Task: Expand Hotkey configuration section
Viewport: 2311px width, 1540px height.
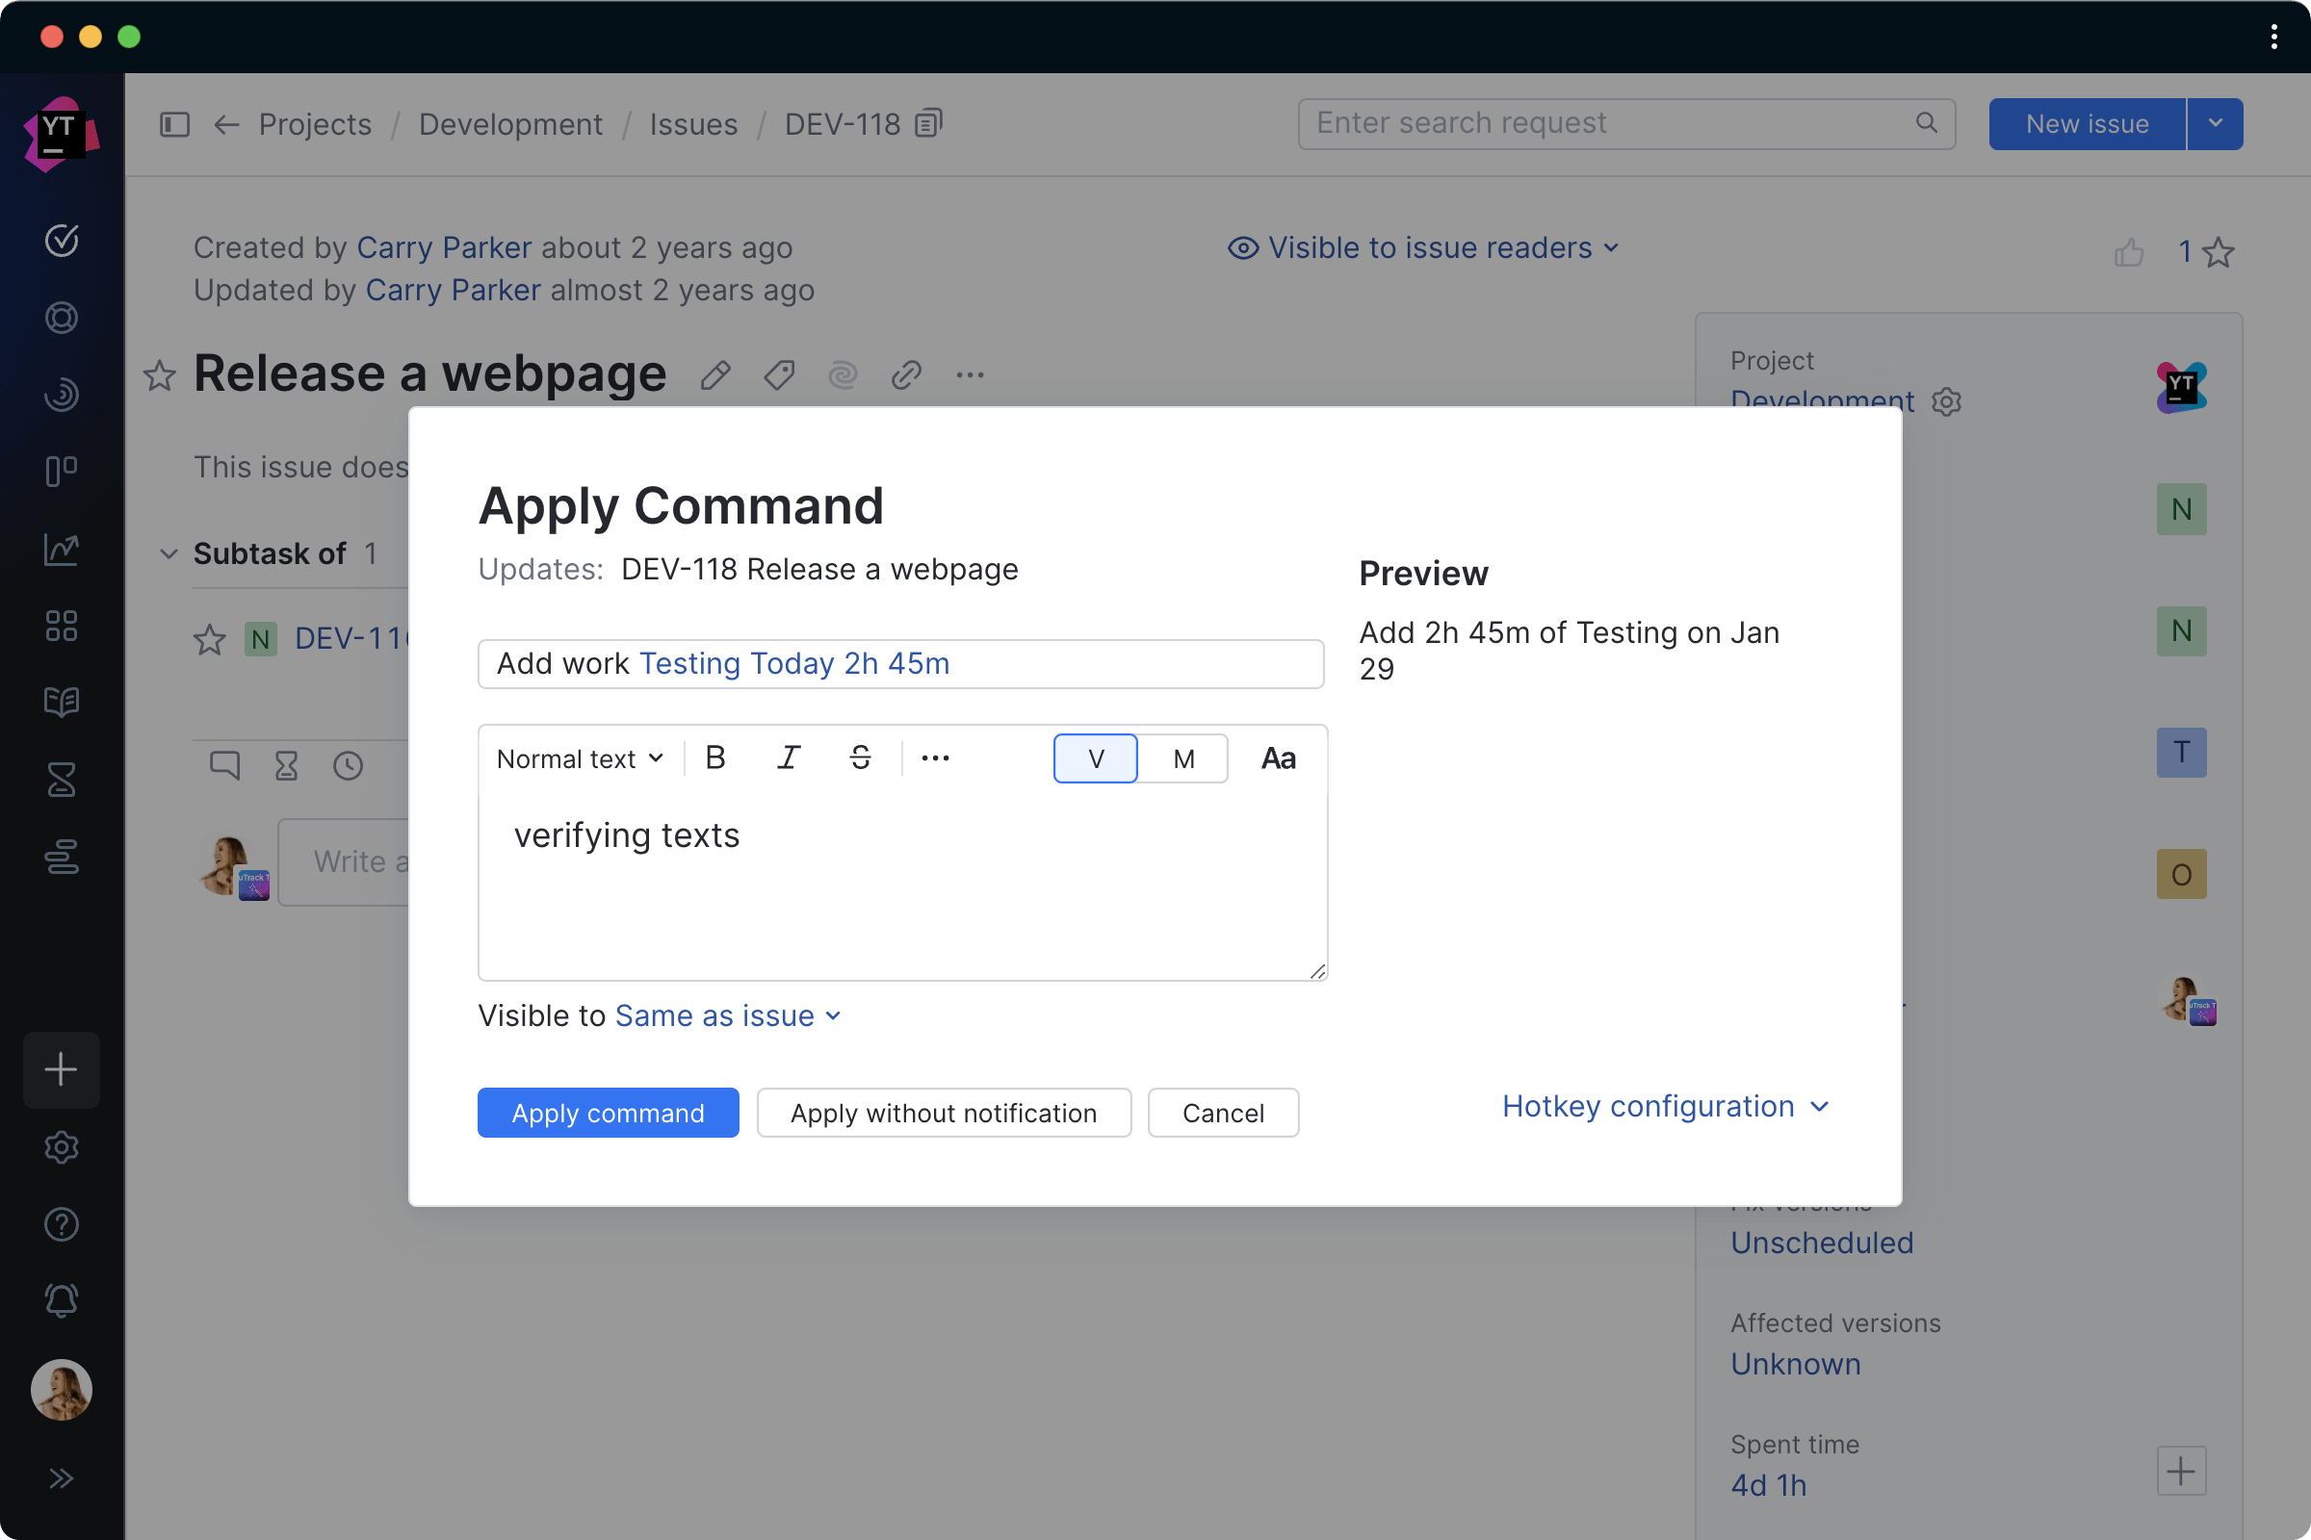Action: tap(1667, 1107)
